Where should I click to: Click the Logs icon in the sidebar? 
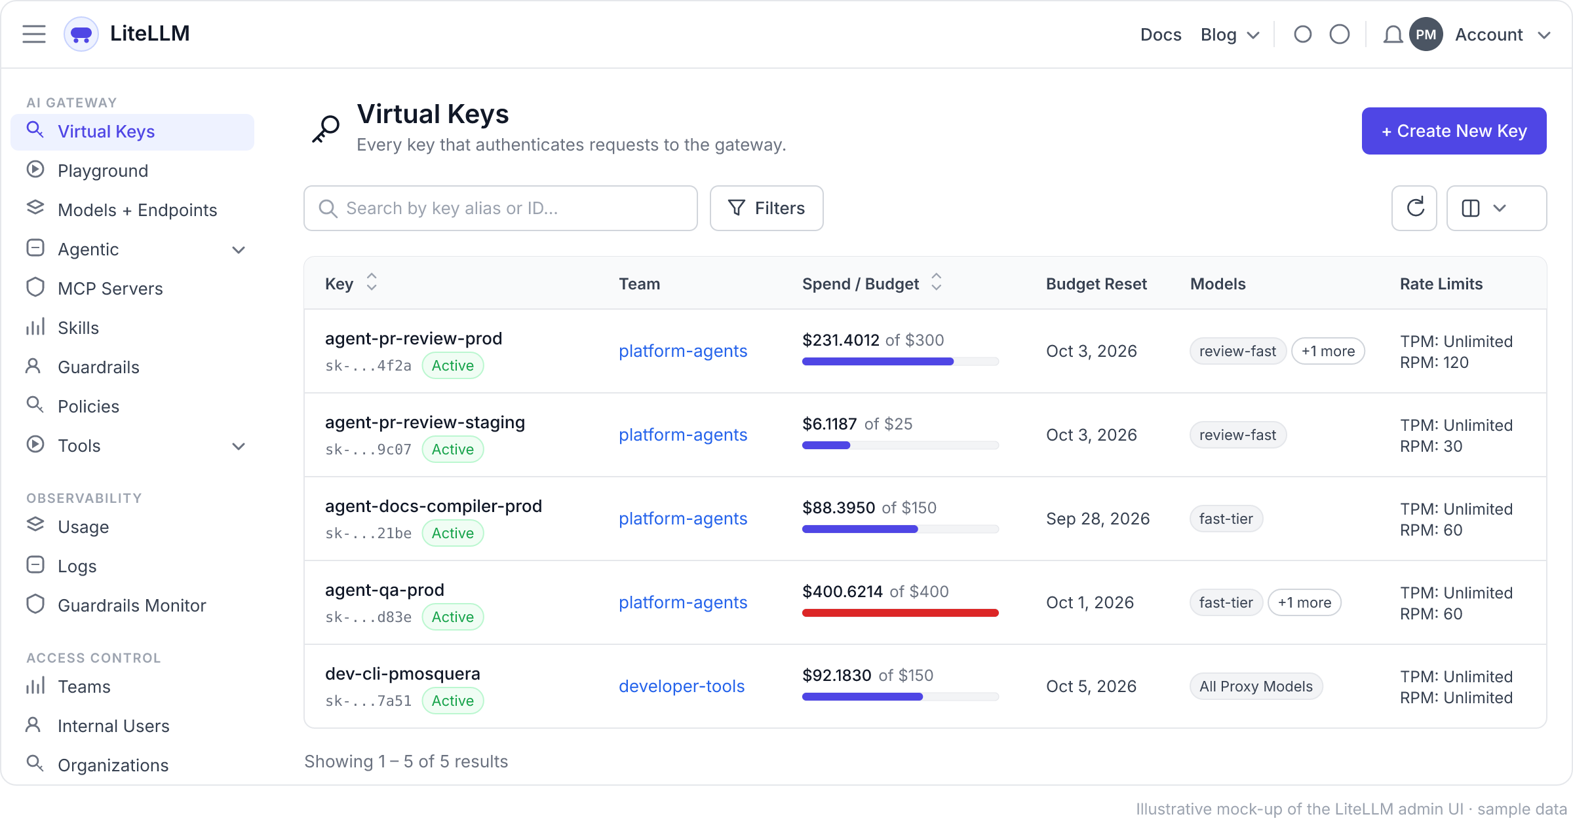[35, 564]
